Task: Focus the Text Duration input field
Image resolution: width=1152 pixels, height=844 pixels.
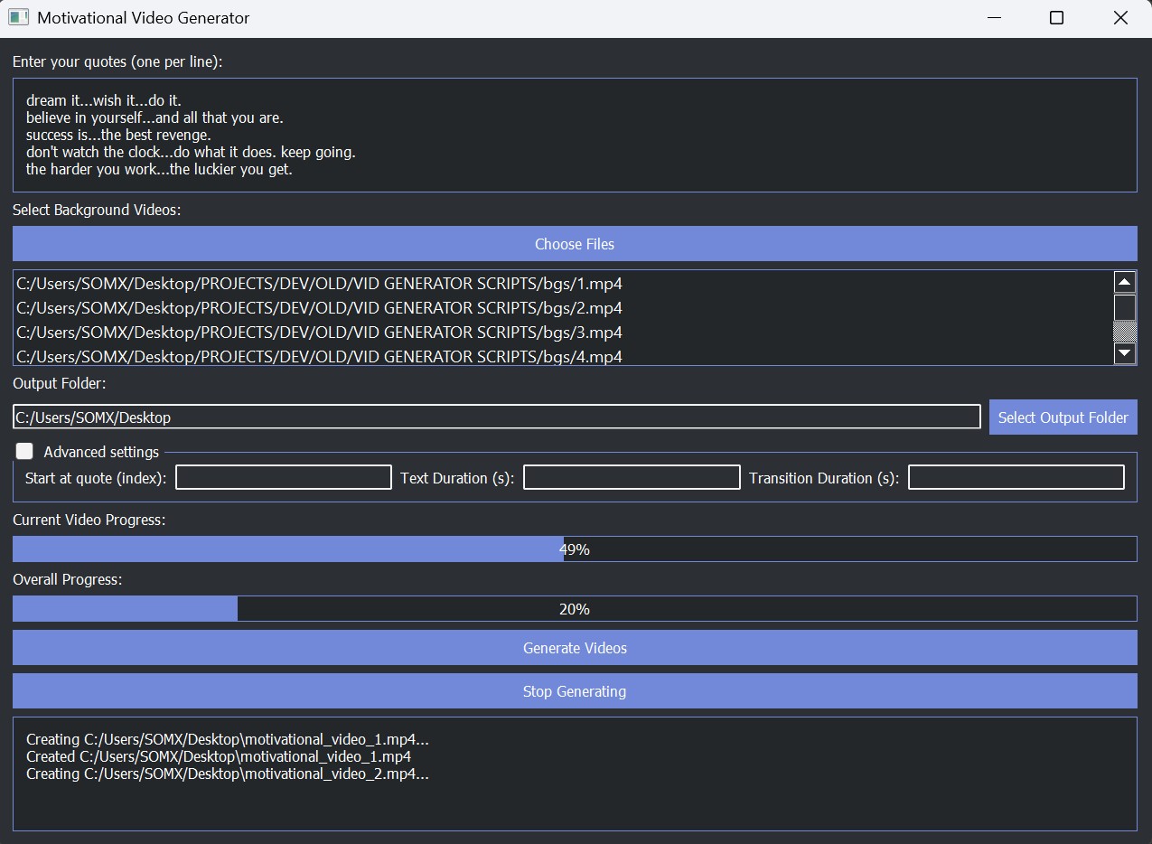Action: (632, 477)
